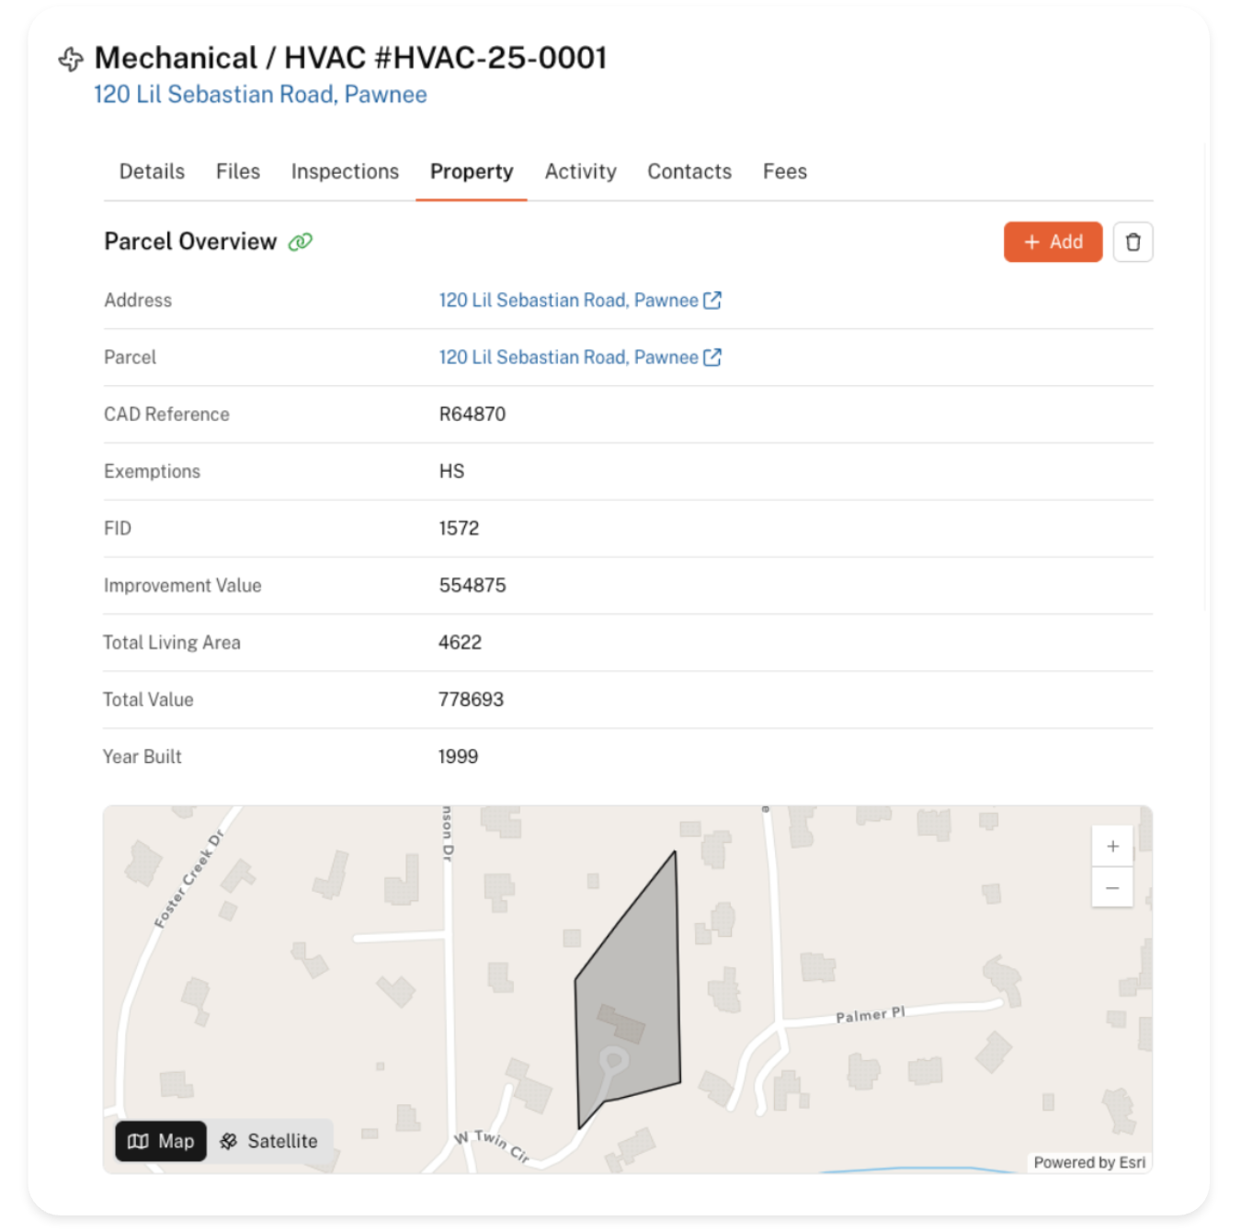Go to the Inspections tab
The image size is (1241, 1232).
345,172
